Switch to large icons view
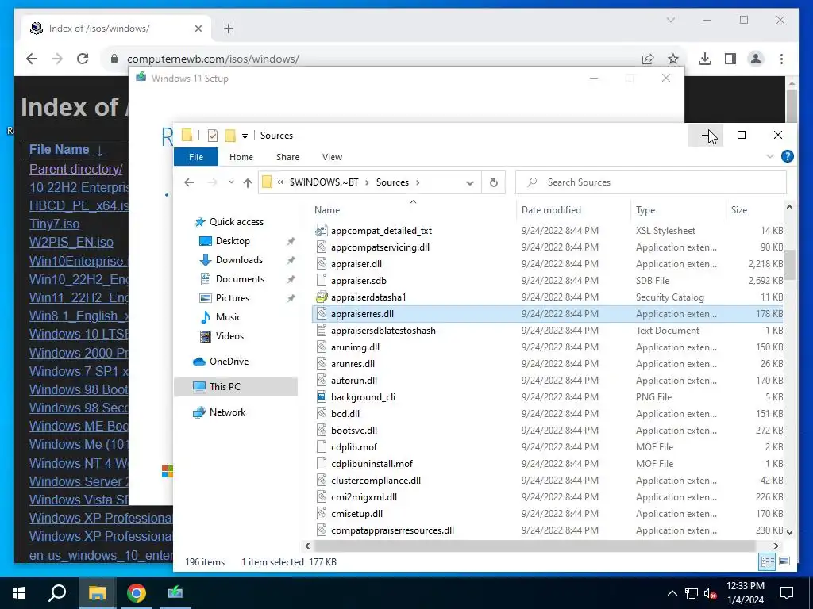Image resolution: width=813 pixels, height=609 pixels. pyautogui.click(x=784, y=562)
